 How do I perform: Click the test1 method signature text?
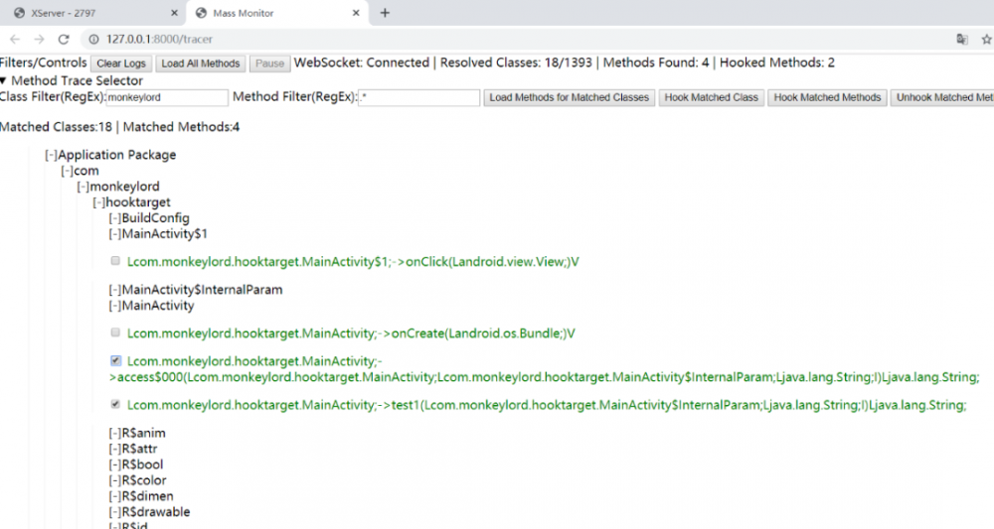[547, 405]
